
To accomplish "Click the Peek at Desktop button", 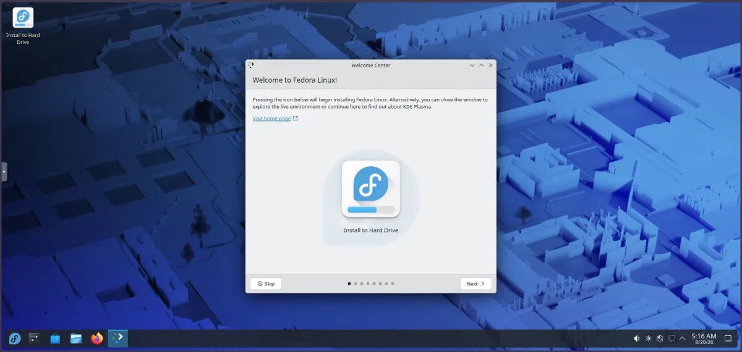I will [728, 338].
